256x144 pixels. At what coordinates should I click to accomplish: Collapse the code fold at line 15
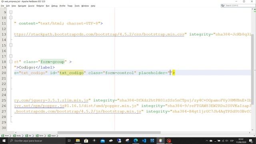pos(11,45)
